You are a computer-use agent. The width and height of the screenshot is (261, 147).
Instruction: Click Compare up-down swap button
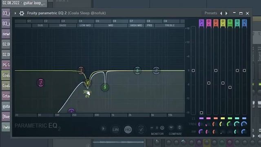coord(179,127)
